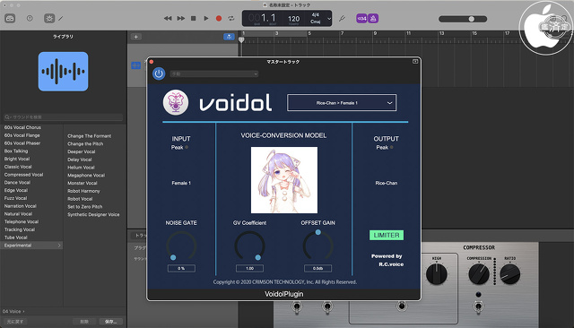Viewport: 574px width, 328px height.
Task: Adjust the NOISE GATE knob
Action: click(181, 246)
